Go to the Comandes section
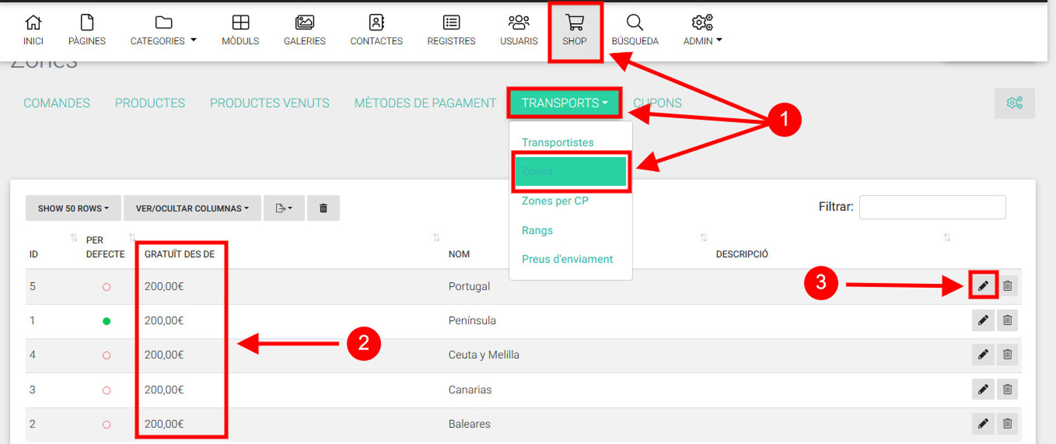 pyautogui.click(x=57, y=103)
